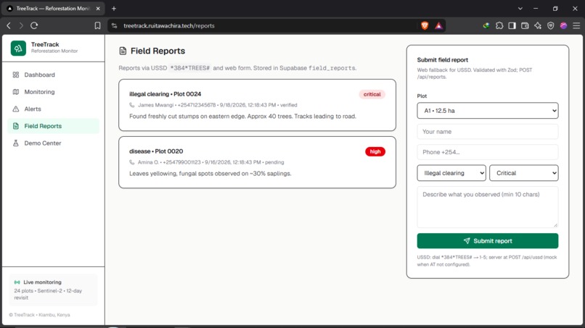This screenshot has height=328, width=585.
Task: Click the paper plane icon in Submit button
Action: click(467, 241)
